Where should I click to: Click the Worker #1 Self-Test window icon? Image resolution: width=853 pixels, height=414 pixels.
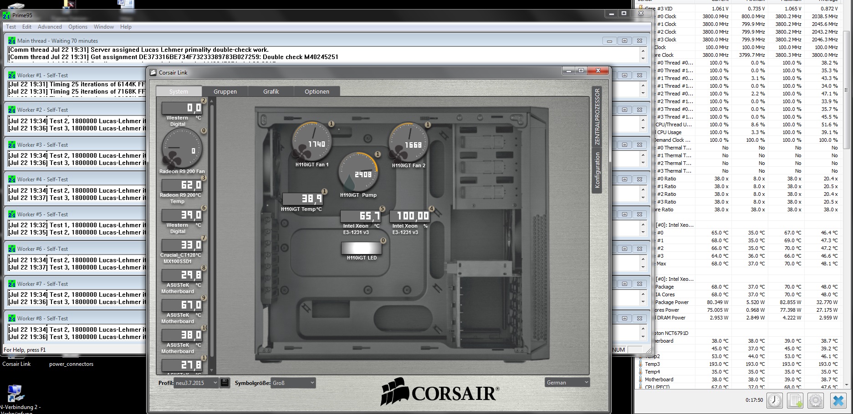point(11,75)
